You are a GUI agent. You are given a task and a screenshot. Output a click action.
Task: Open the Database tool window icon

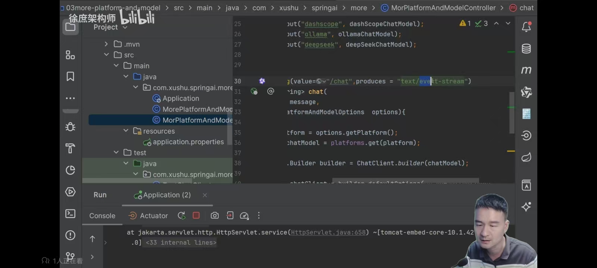click(x=526, y=48)
